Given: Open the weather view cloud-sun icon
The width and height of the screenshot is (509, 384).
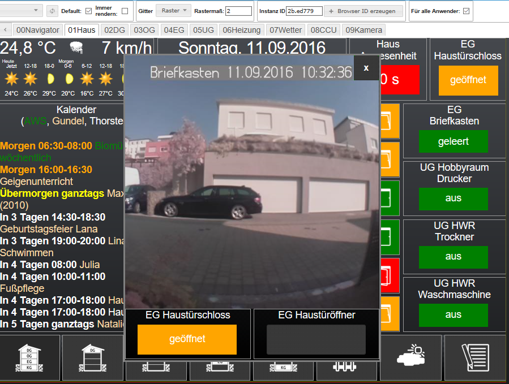Looking at the screenshot, I should 410,355.
